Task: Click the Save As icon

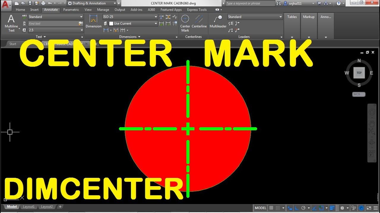Action: click(37, 3)
